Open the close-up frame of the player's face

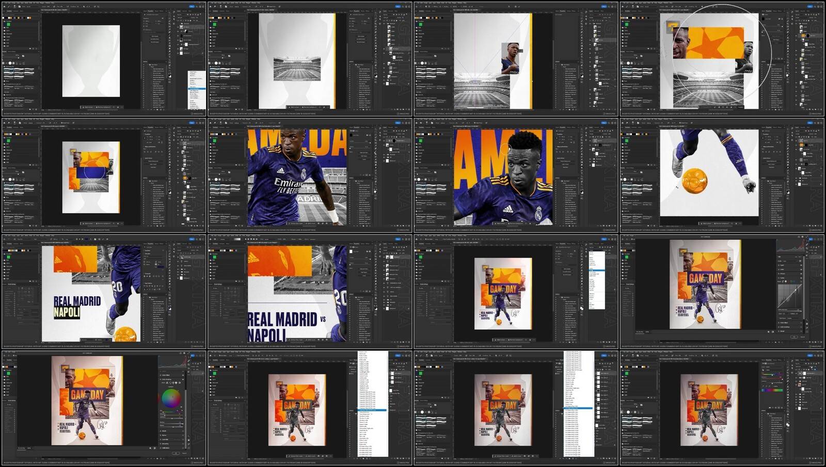coord(516,175)
